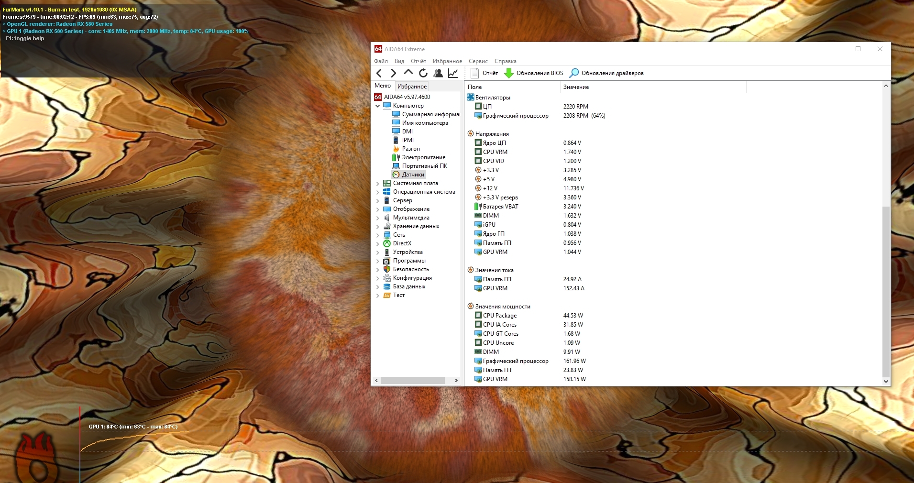This screenshot has width=914, height=483.
Task: Open the Вид menu
Action: pos(399,61)
